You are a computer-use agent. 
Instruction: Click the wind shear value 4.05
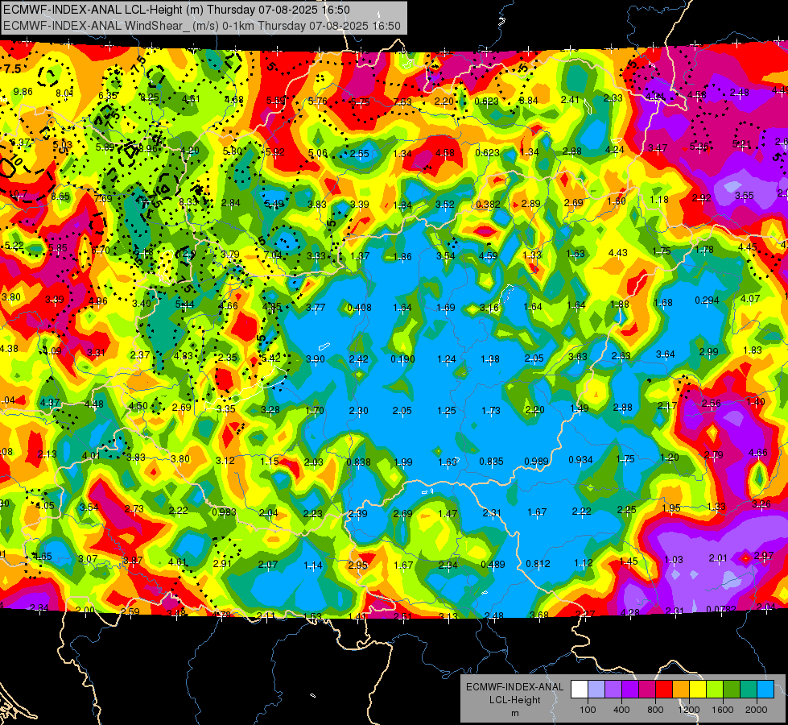pos(45,506)
